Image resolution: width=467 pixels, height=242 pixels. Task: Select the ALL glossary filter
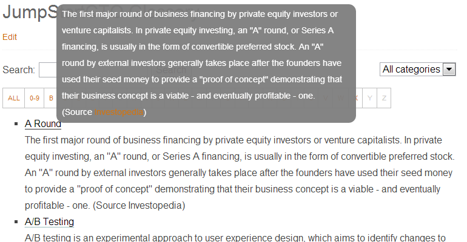[14, 98]
